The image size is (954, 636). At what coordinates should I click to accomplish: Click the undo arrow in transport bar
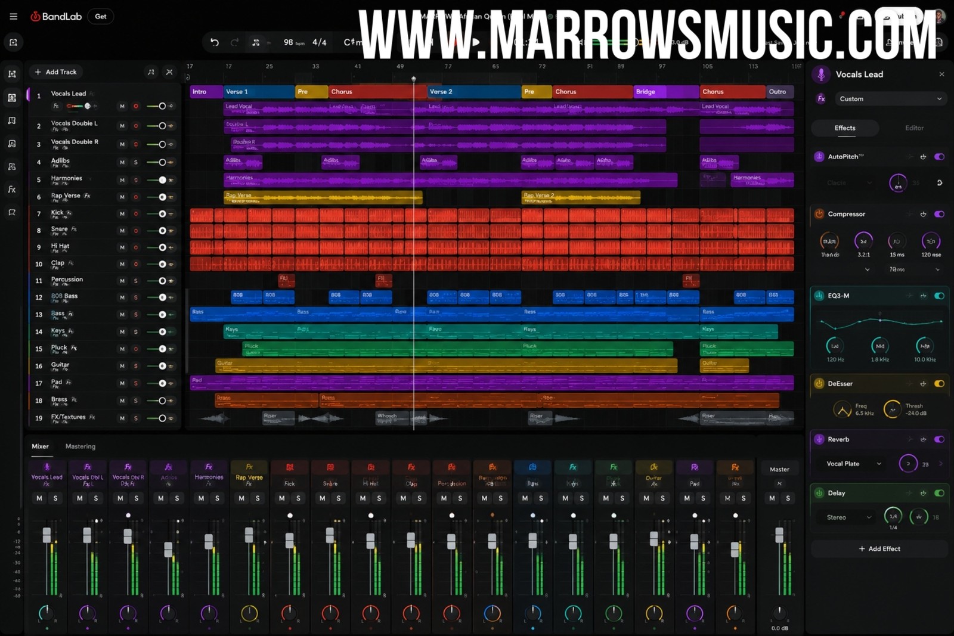click(x=215, y=42)
